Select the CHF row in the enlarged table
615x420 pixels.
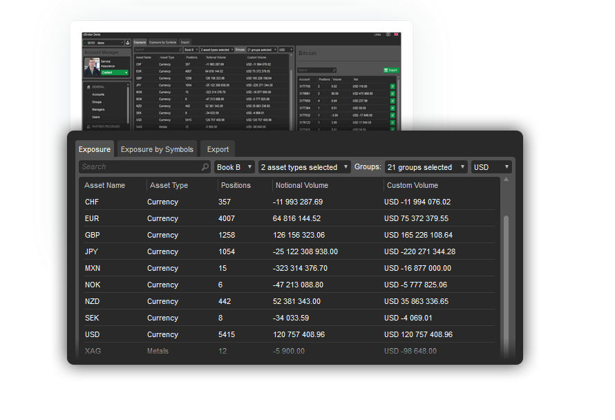(290, 202)
